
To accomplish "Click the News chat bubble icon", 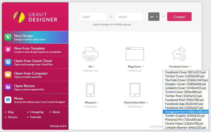I will pyautogui.click(x=8, y=100).
